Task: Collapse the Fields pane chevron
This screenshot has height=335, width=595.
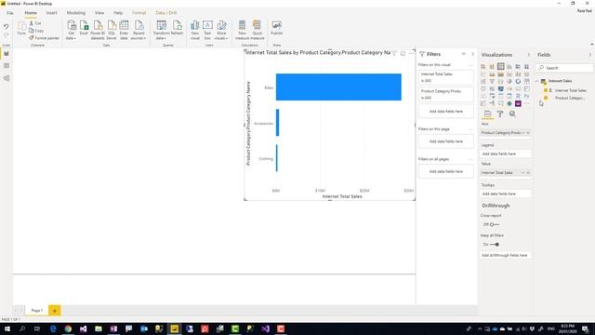Action: 589,55
